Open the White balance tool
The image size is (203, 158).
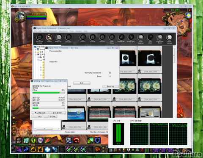[x=140, y=37]
